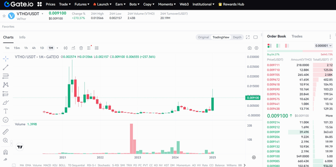
Task: Select the horizontal lines Fibonacci tool
Action: (x=6, y=76)
